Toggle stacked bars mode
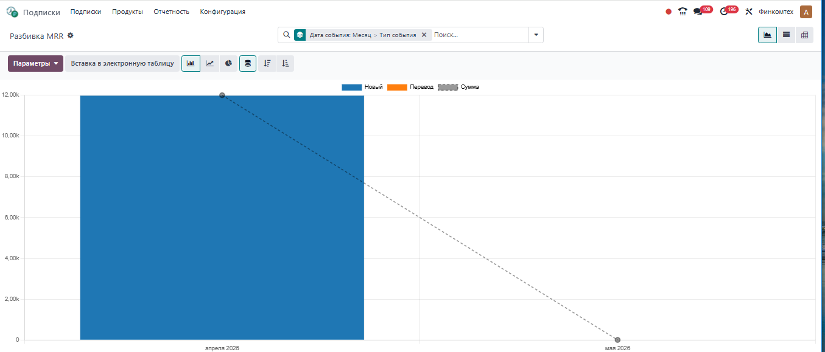The image size is (825, 352). (x=248, y=63)
